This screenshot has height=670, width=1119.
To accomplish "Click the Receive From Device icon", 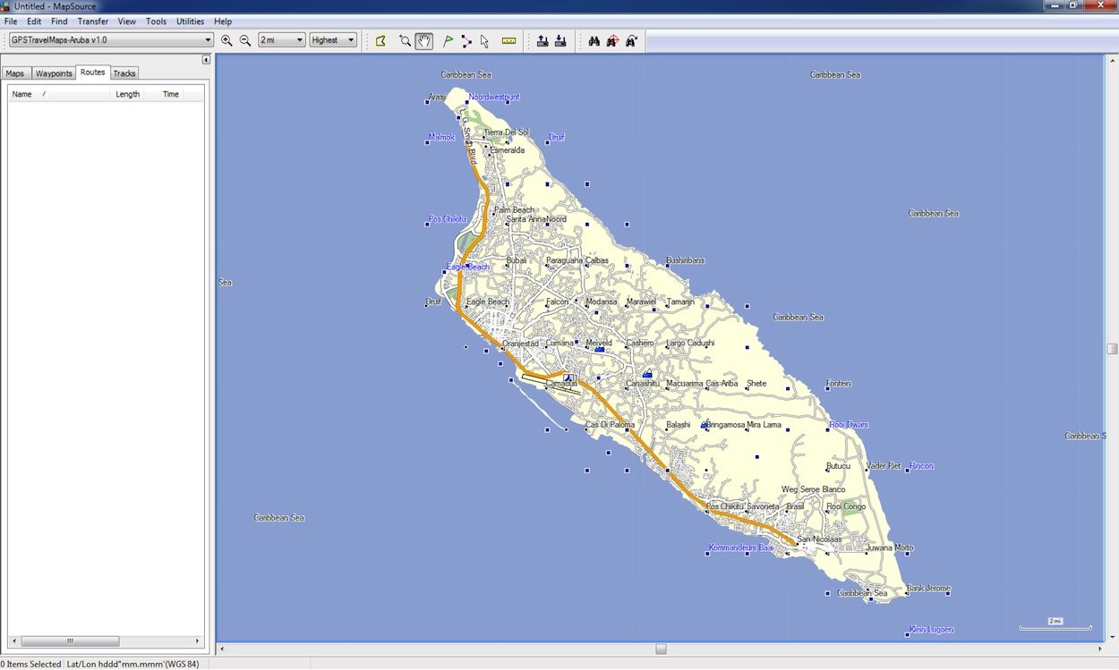I will pos(561,40).
